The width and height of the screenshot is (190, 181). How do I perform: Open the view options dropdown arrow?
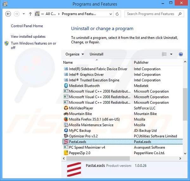pyautogui.click(x=171, y=54)
